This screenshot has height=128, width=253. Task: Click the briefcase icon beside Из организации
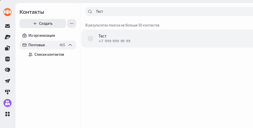pos(24,35)
